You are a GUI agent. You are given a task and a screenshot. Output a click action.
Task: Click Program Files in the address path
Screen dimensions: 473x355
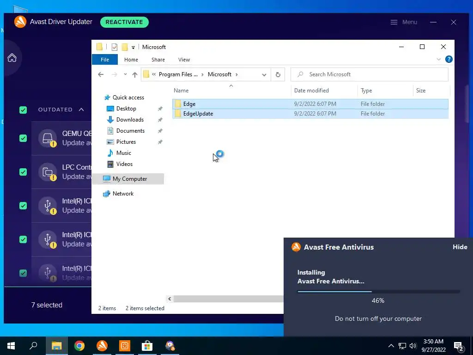pyautogui.click(x=178, y=74)
